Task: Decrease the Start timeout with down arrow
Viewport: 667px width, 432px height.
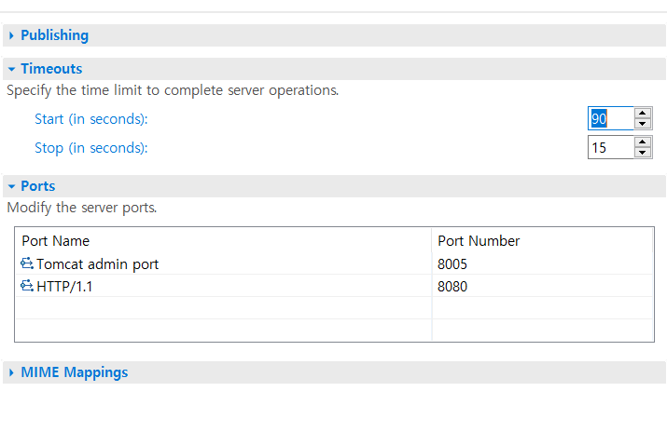Action: pos(643,124)
